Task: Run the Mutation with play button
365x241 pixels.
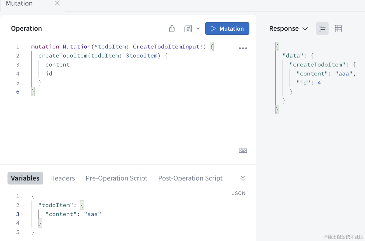Action: 227,28
